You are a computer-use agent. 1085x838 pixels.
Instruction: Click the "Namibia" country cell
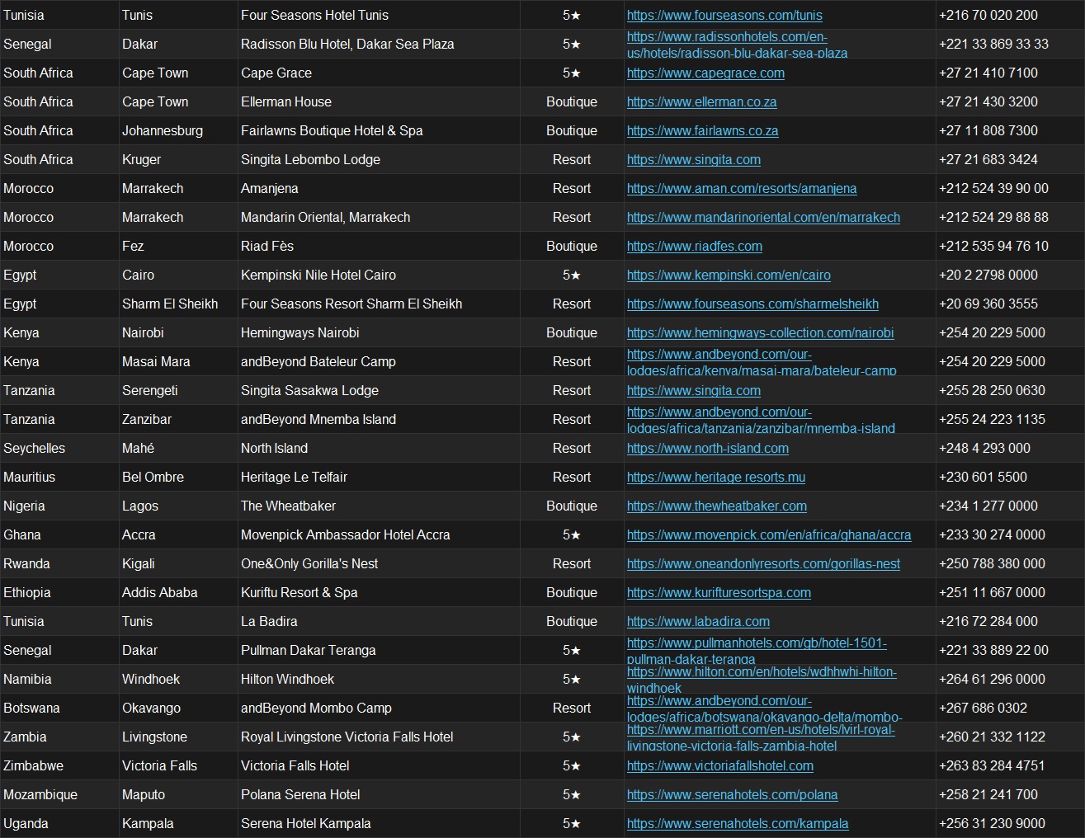(x=59, y=679)
